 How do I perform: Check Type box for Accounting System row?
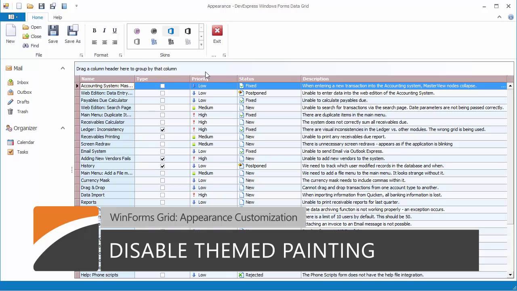point(162,86)
